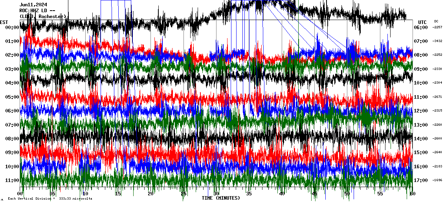
Task: Click the UTC axis heading
Action: coord(422,22)
